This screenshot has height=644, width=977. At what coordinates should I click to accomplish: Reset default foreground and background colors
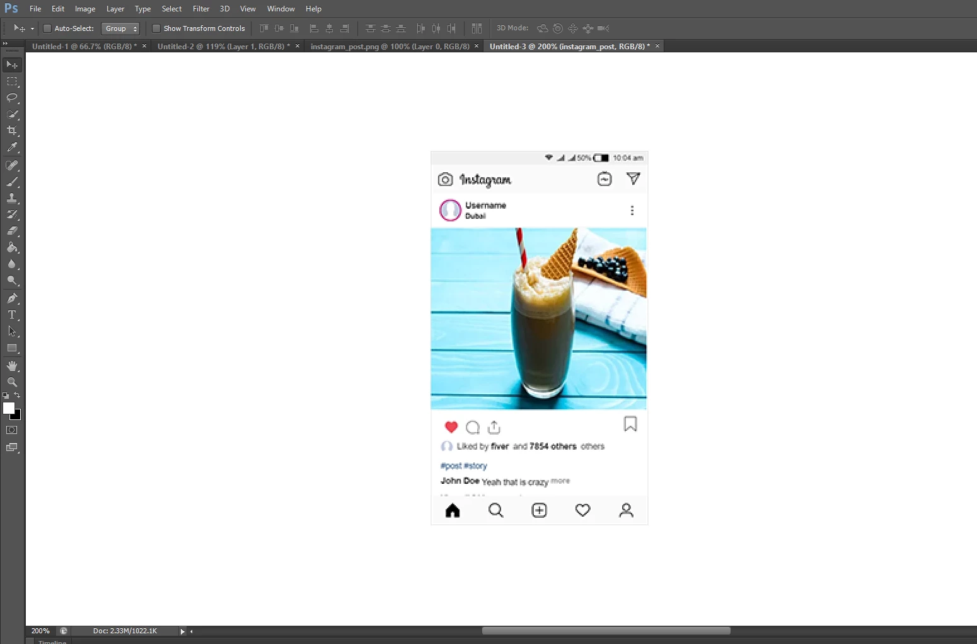pyautogui.click(x=6, y=395)
